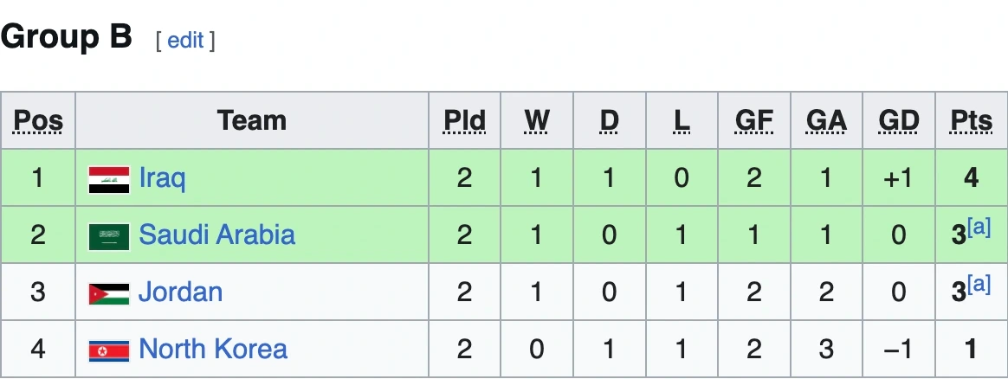Open the North Korea team link
Image resolution: width=1008 pixels, height=379 pixels.
pos(213,350)
